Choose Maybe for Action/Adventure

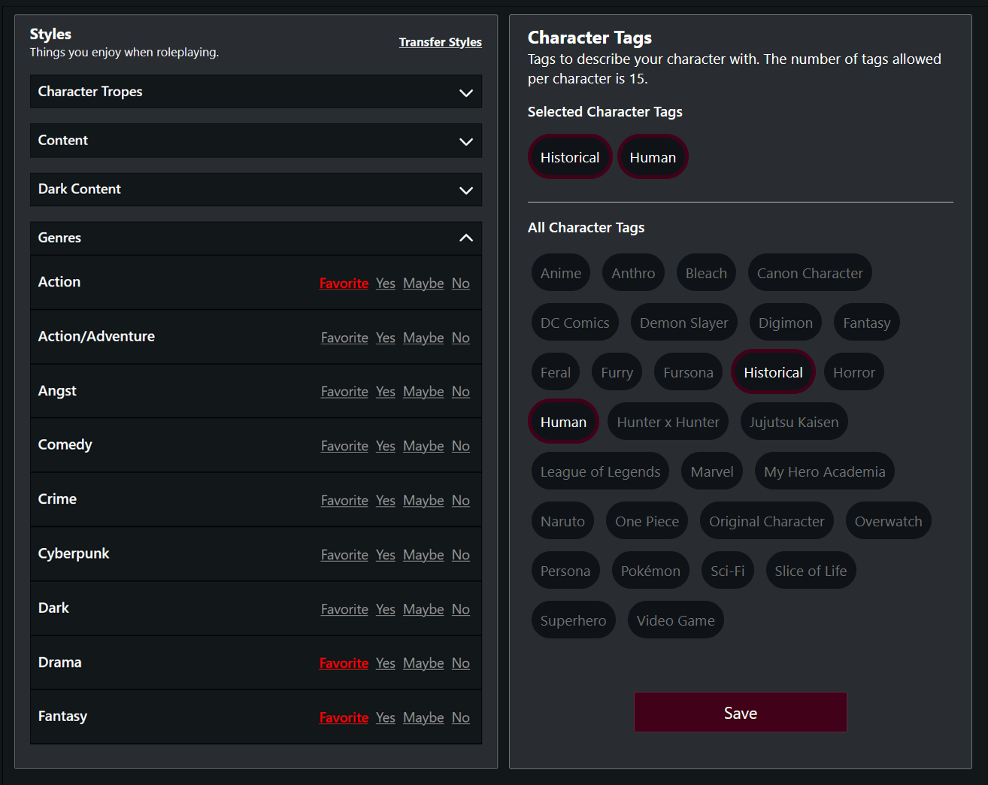click(423, 338)
